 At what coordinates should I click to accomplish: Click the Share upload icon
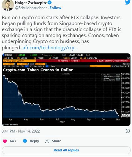coord(47,141)
